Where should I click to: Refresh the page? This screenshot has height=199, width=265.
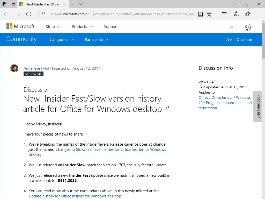point(29,14)
